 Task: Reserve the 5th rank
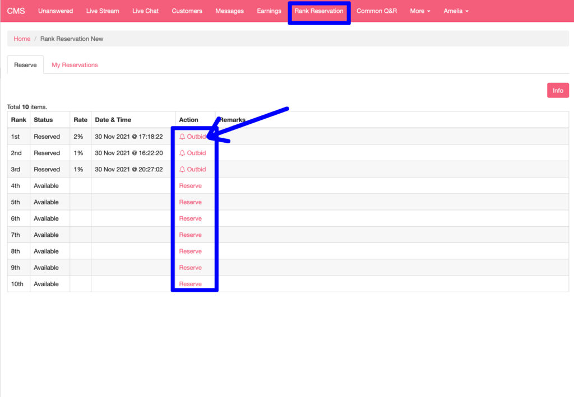click(x=191, y=202)
